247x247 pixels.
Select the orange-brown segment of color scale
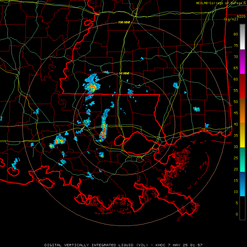coord(242,110)
